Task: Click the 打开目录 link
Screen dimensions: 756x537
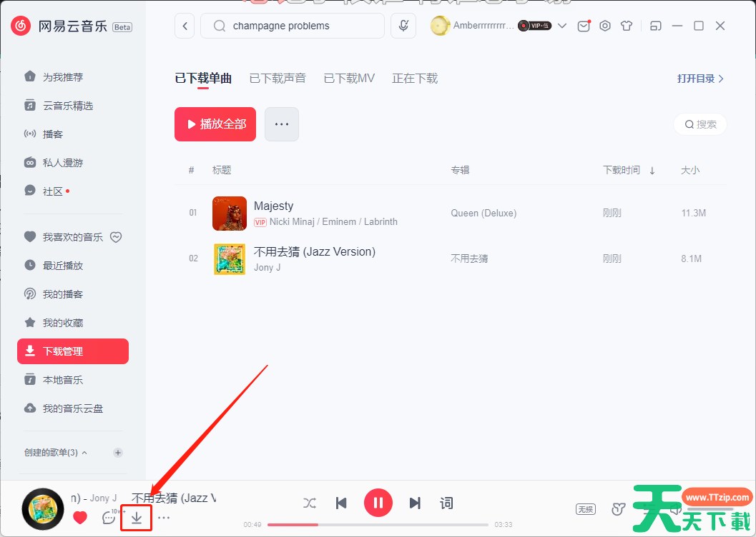Action: (700, 79)
